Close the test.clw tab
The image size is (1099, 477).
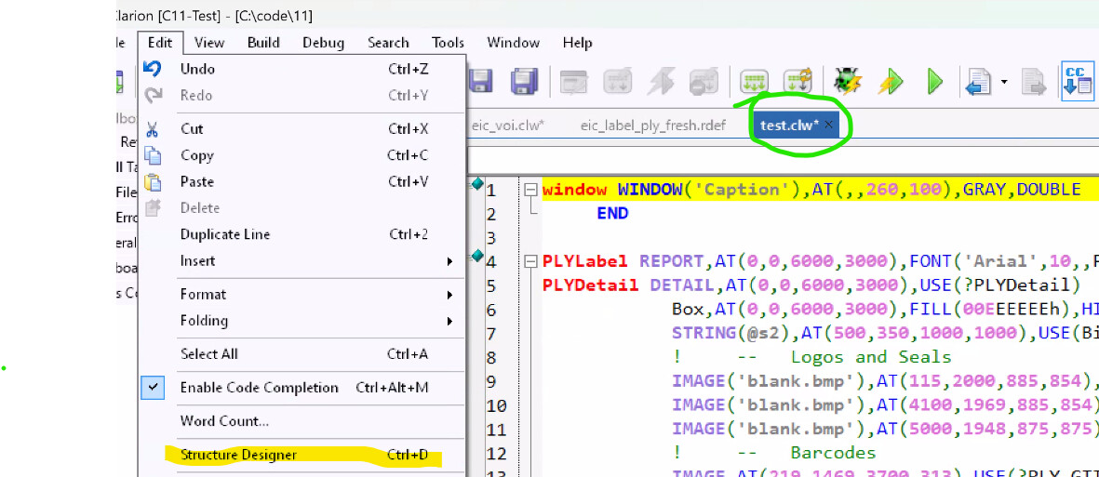click(828, 125)
